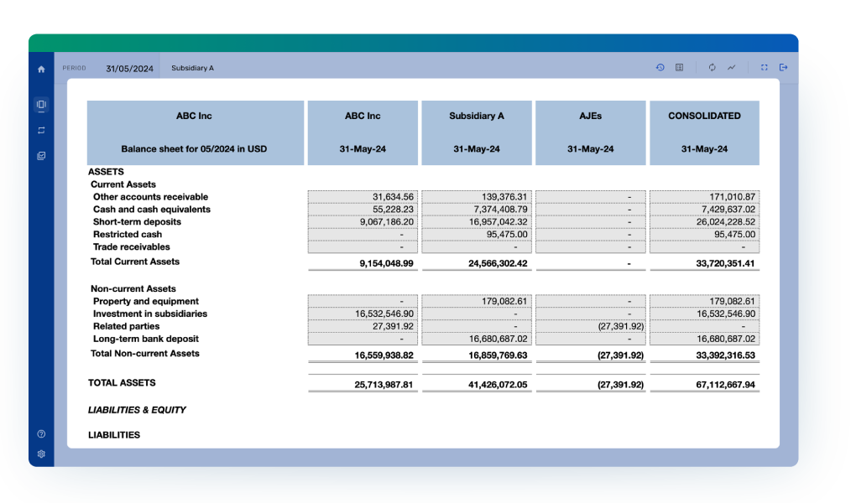Go to the Home icon in sidebar

click(41, 69)
